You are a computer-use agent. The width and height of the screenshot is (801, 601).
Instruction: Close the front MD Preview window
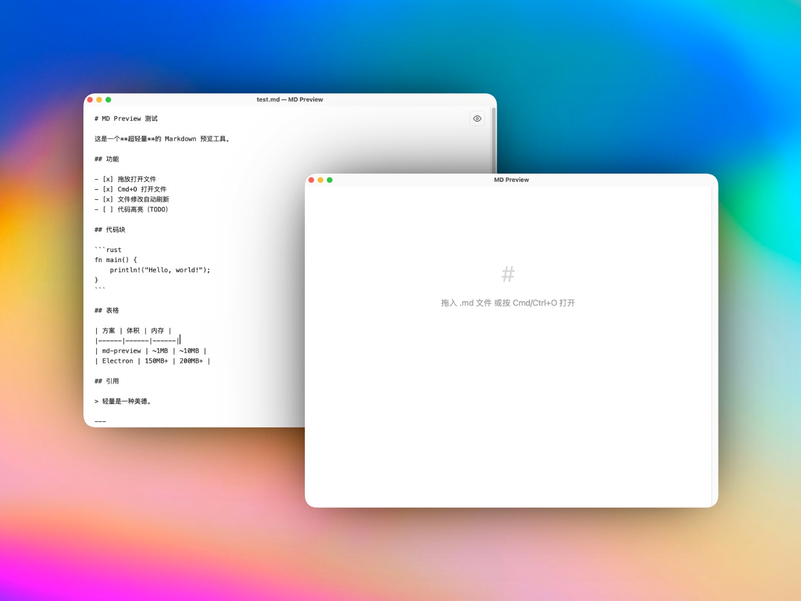[311, 180]
